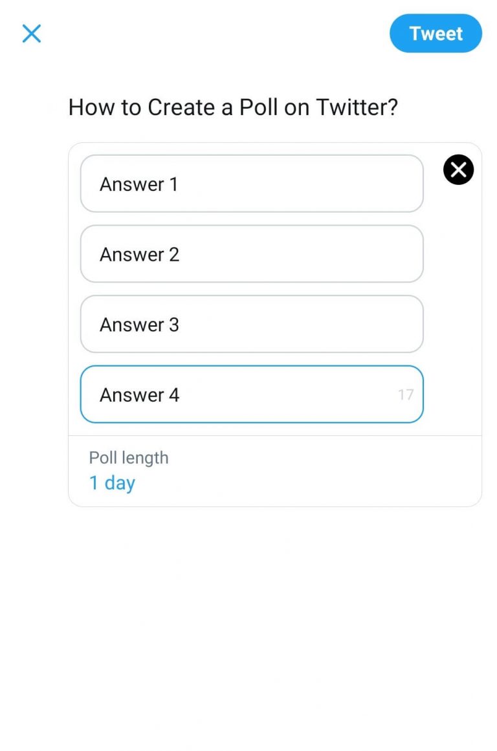Click the blue 1 day link

click(112, 483)
